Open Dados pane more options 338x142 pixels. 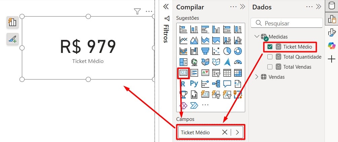tap(309, 7)
